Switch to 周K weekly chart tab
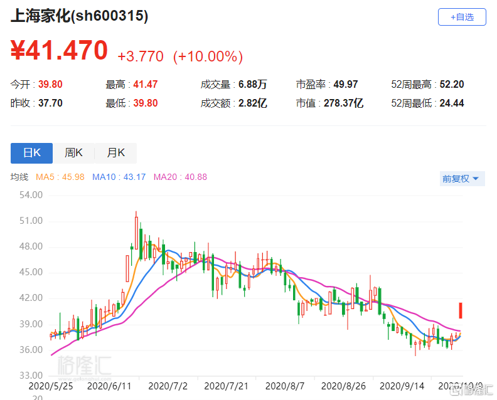497x400 pixels. (x=73, y=153)
